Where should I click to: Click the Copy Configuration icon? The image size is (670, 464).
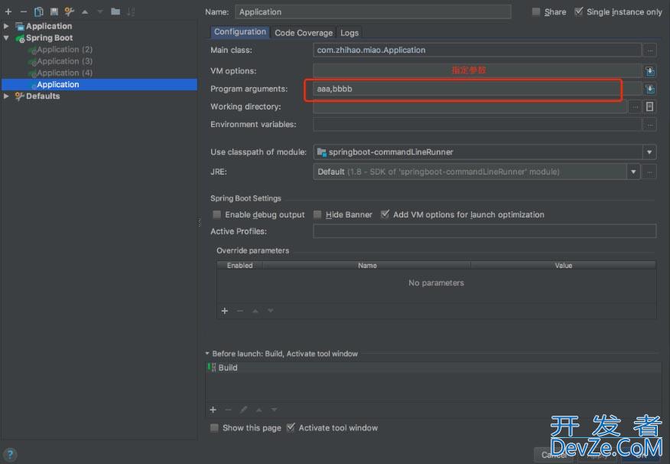[x=38, y=11]
